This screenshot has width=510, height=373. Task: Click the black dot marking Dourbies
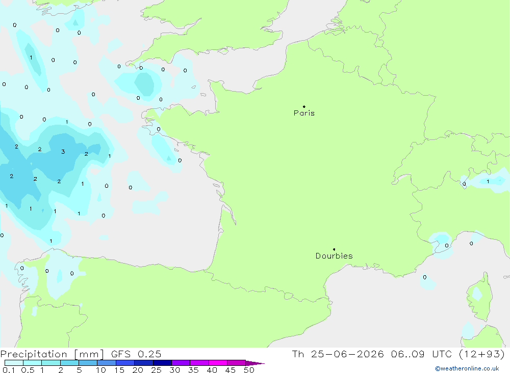pyautogui.click(x=334, y=249)
